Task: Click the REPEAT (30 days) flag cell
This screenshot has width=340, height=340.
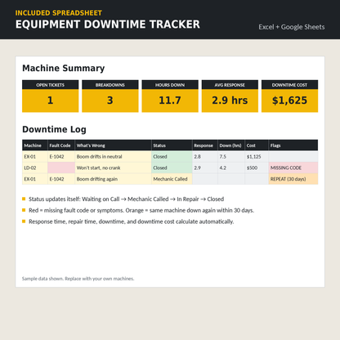Action: 293,179
